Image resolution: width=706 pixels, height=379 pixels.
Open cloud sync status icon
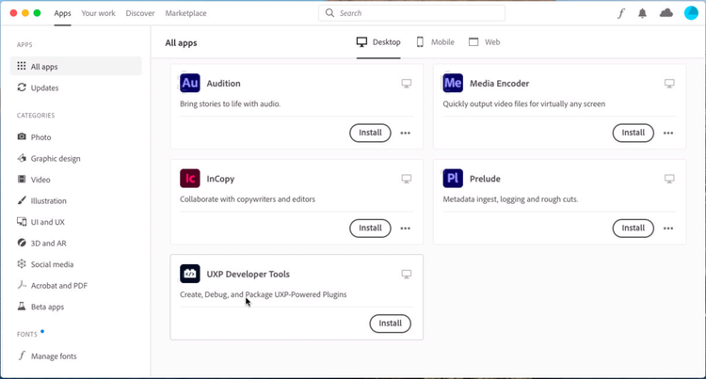click(666, 13)
